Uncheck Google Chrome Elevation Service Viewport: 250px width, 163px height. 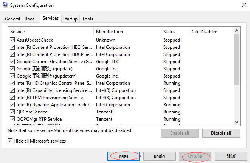[x=12, y=61]
